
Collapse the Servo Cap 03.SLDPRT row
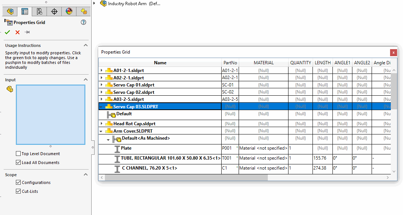coord(101,106)
